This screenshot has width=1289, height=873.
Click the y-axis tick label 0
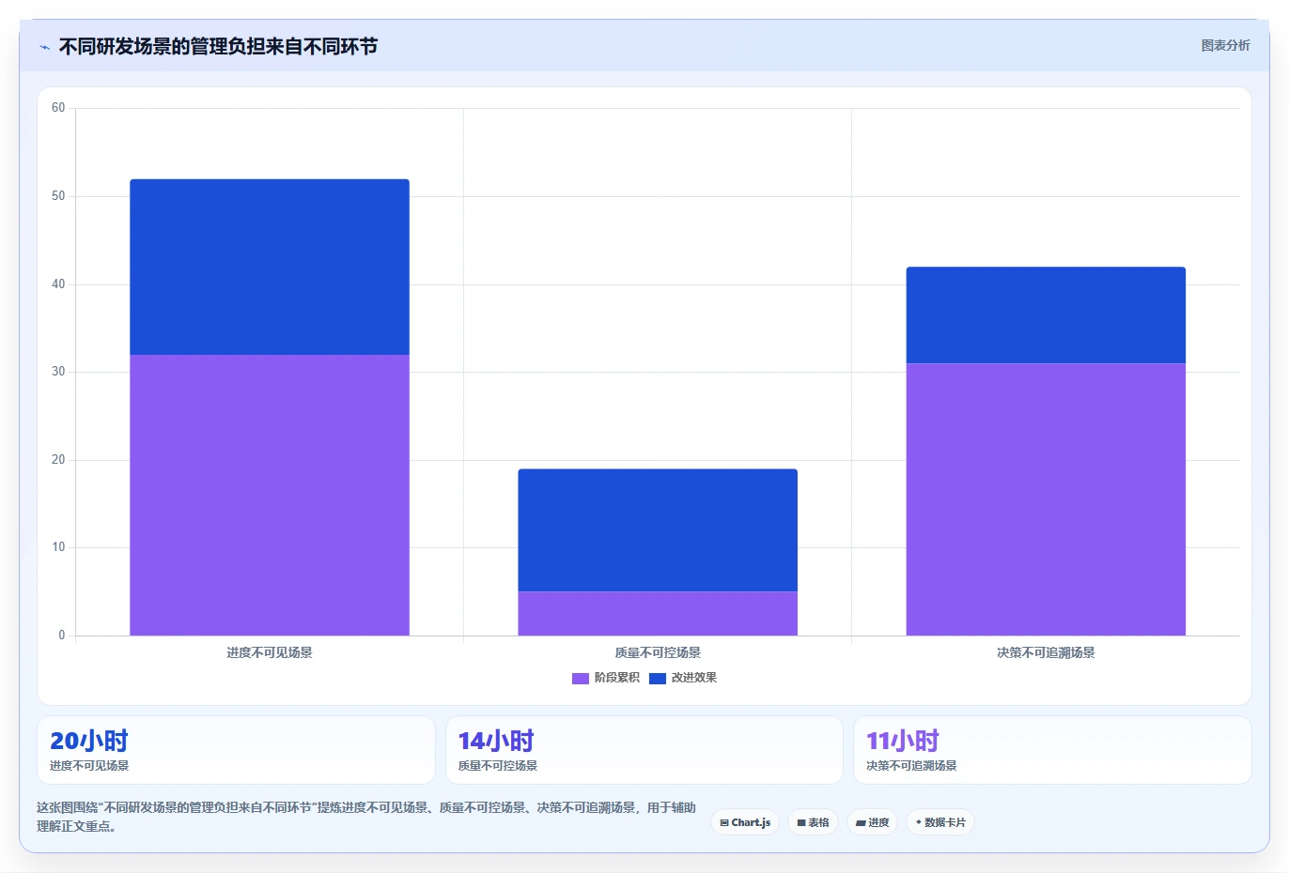coord(62,636)
